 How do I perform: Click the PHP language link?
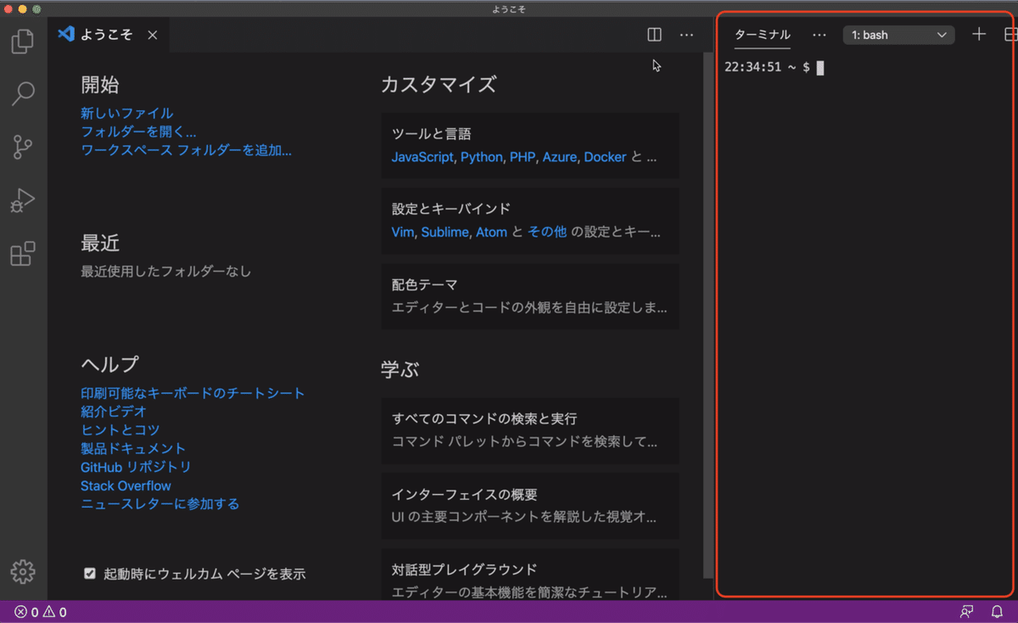click(522, 157)
